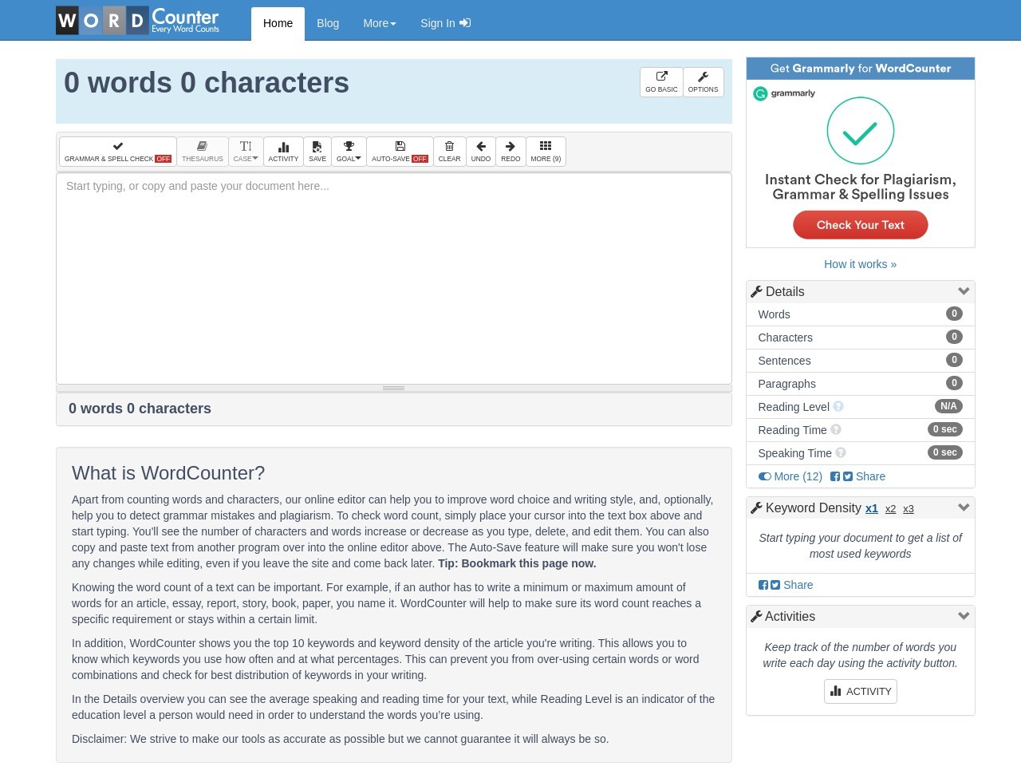1021x766 pixels.
Task: Click the Sentences count row
Action: pyautogui.click(x=860, y=361)
